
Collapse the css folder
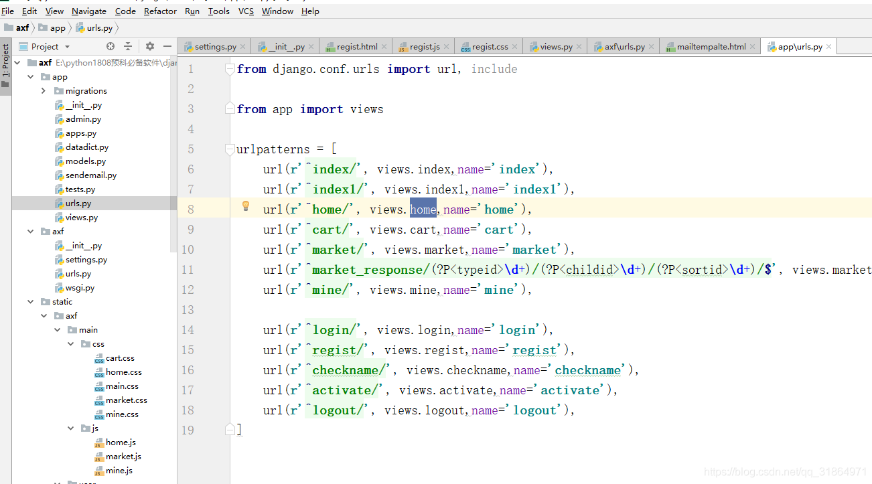[70, 343]
